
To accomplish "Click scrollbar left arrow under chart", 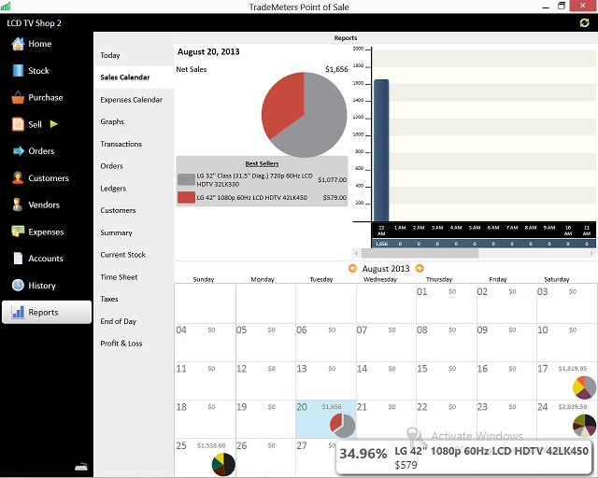I will [356, 253].
